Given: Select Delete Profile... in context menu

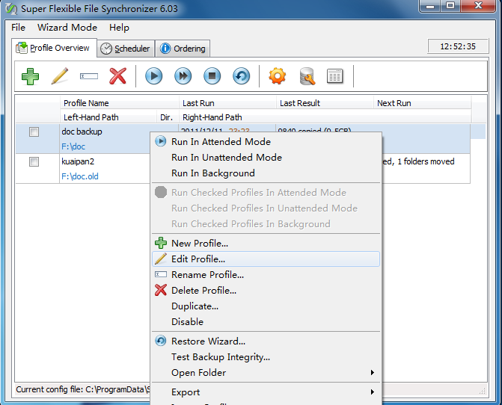Looking at the screenshot, I should [x=266, y=290].
